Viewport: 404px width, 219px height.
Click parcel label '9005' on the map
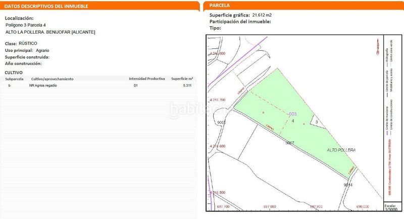coord(221,122)
